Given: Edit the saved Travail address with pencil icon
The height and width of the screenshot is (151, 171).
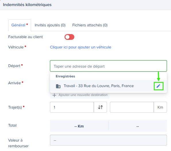Looking at the screenshot, I should (158, 86).
